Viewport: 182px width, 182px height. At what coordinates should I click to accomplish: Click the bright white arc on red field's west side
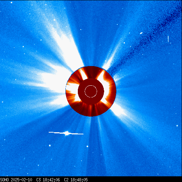pos(106,86)
